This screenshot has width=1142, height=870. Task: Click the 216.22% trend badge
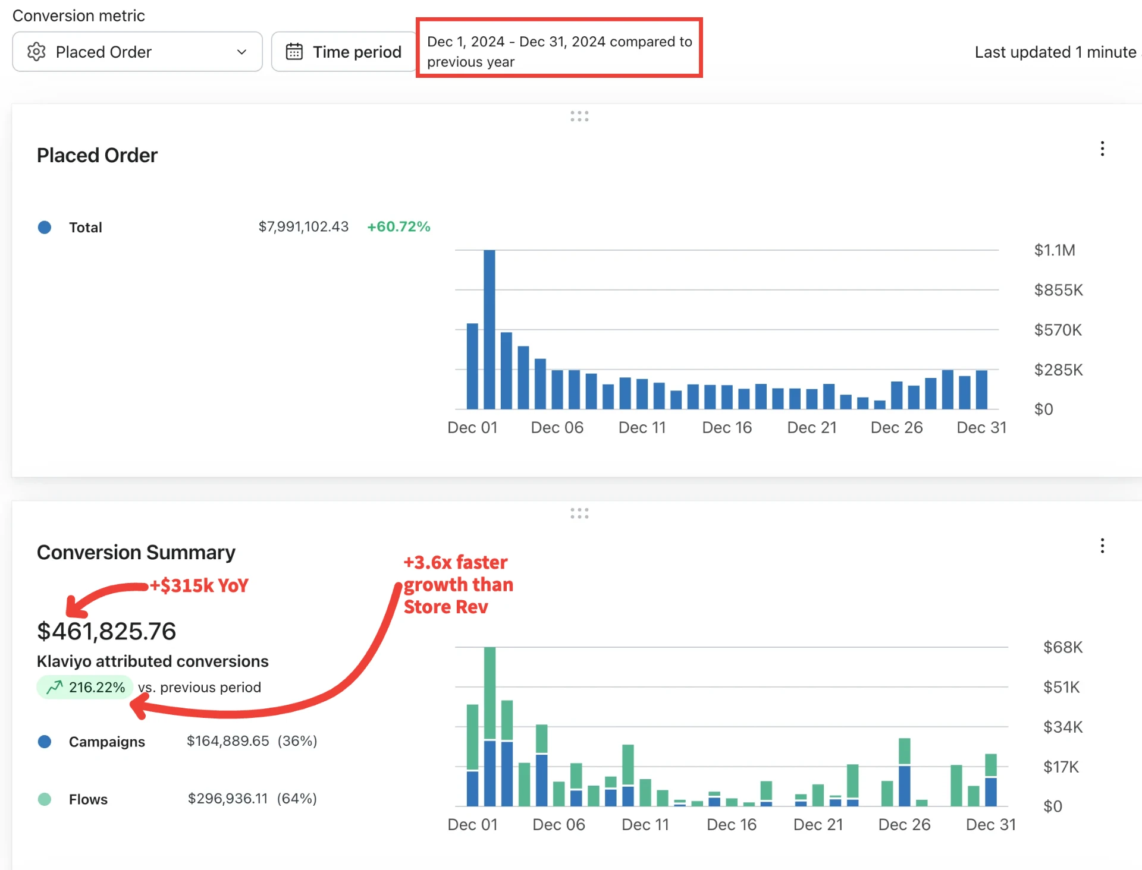(x=84, y=687)
